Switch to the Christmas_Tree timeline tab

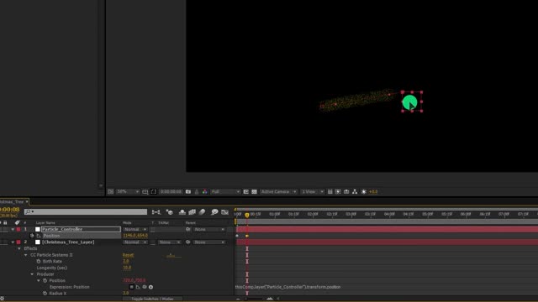[x=12, y=201]
